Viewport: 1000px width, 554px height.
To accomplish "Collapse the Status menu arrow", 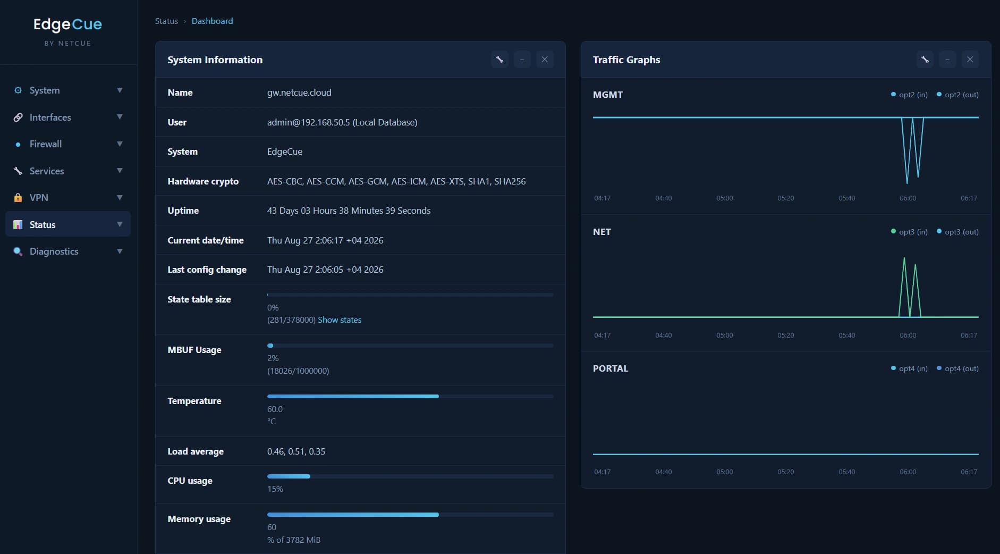I will pyautogui.click(x=120, y=224).
